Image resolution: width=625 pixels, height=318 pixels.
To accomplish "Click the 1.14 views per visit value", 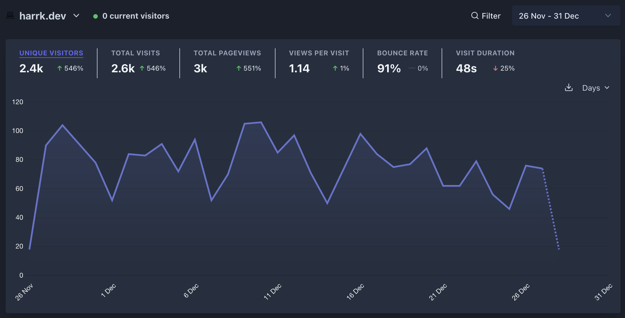I will 300,68.
